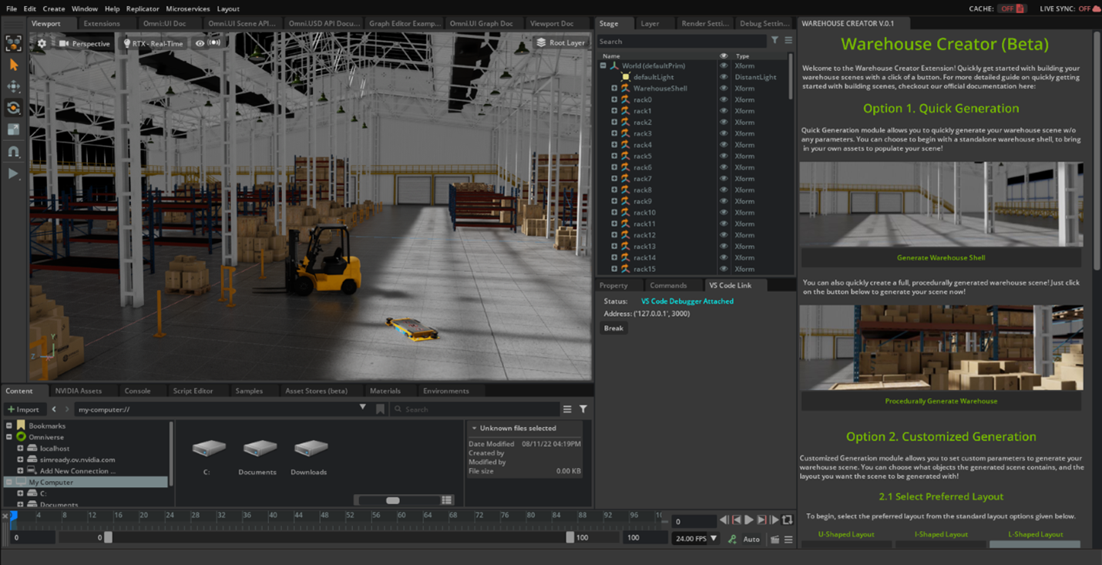Switch to the Extensions tab

coord(102,23)
